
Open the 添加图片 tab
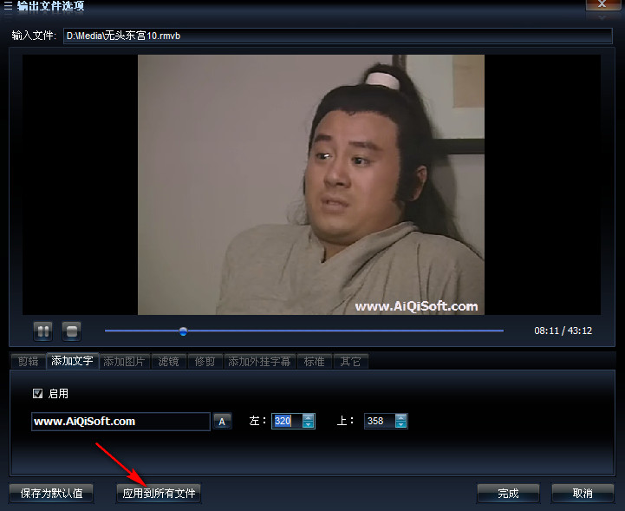[x=124, y=362]
